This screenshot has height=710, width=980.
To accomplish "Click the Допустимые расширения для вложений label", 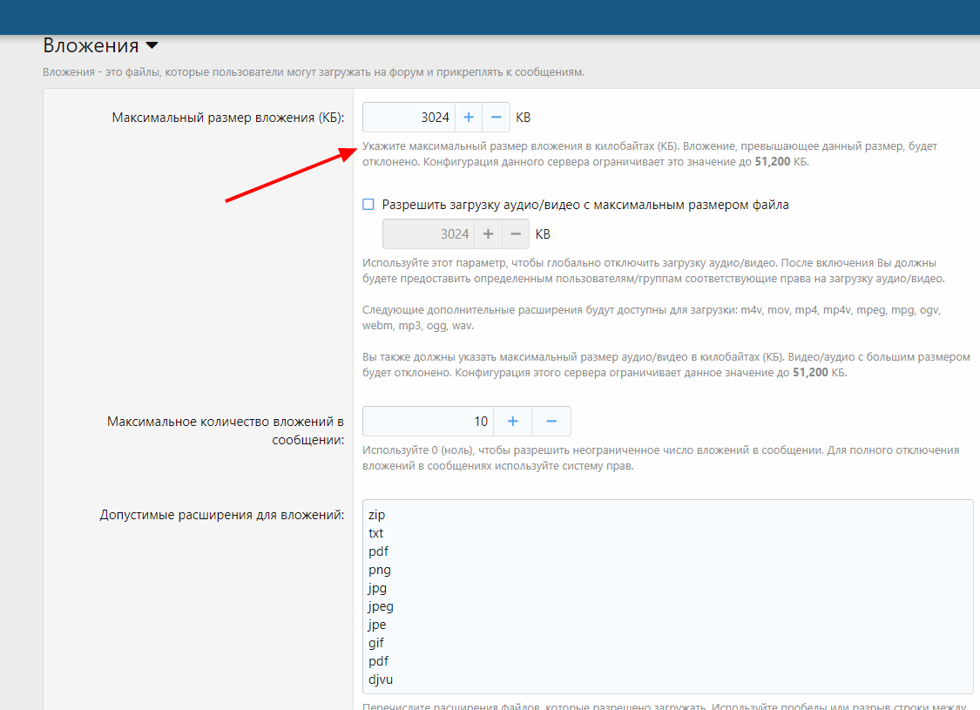I will tap(222, 515).
